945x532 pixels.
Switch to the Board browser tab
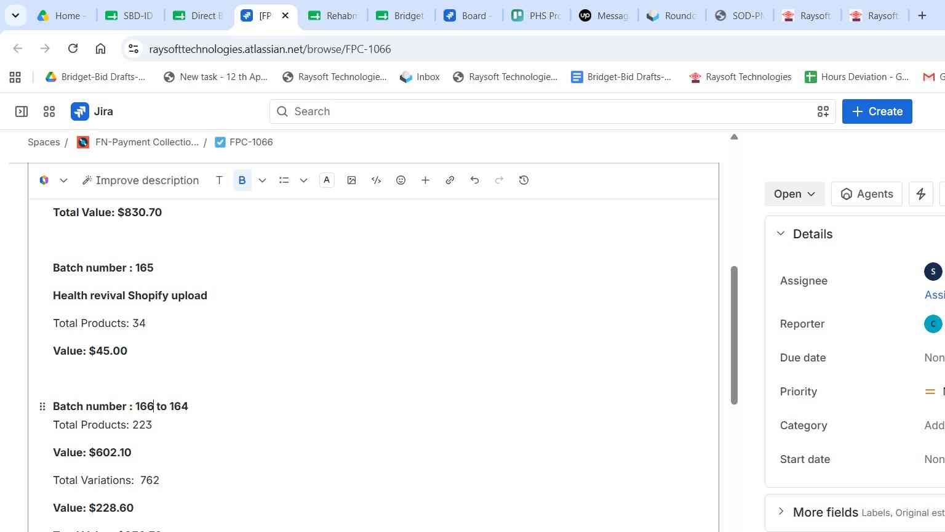click(x=469, y=15)
